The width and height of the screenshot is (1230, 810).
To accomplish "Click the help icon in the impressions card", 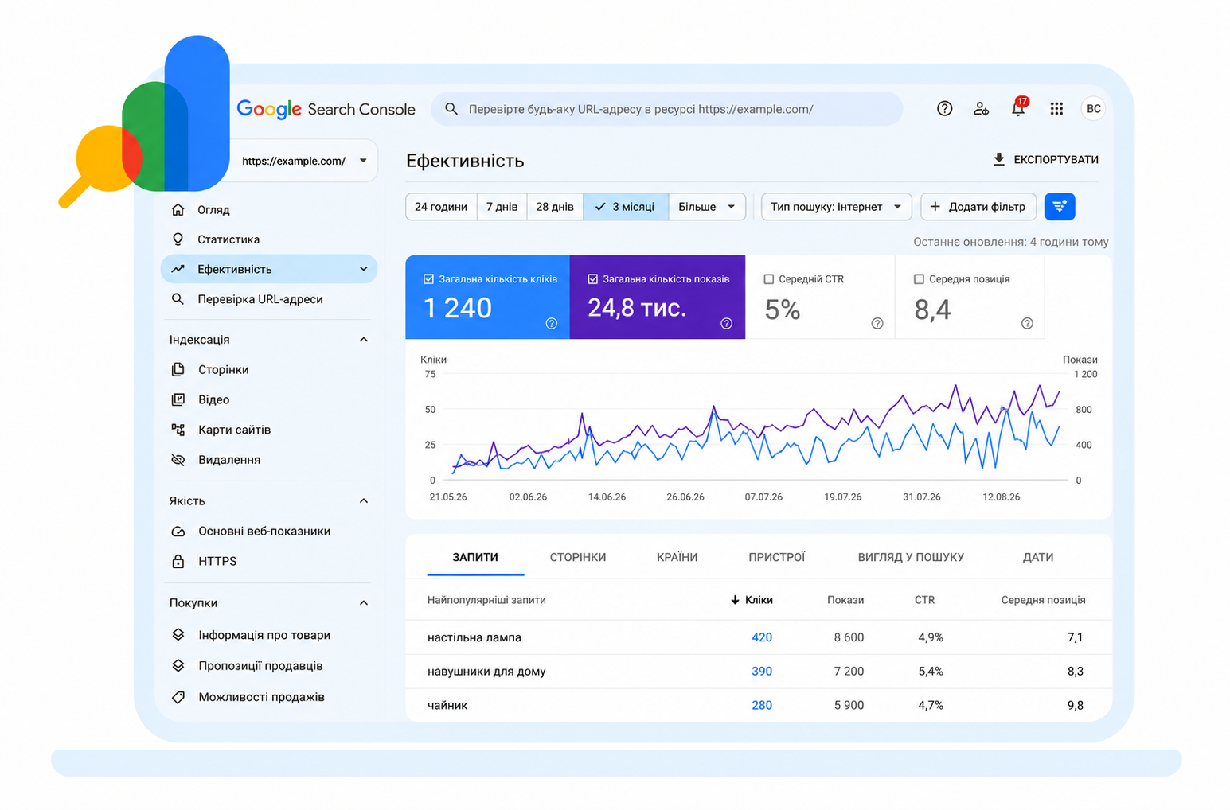I will click(726, 323).
